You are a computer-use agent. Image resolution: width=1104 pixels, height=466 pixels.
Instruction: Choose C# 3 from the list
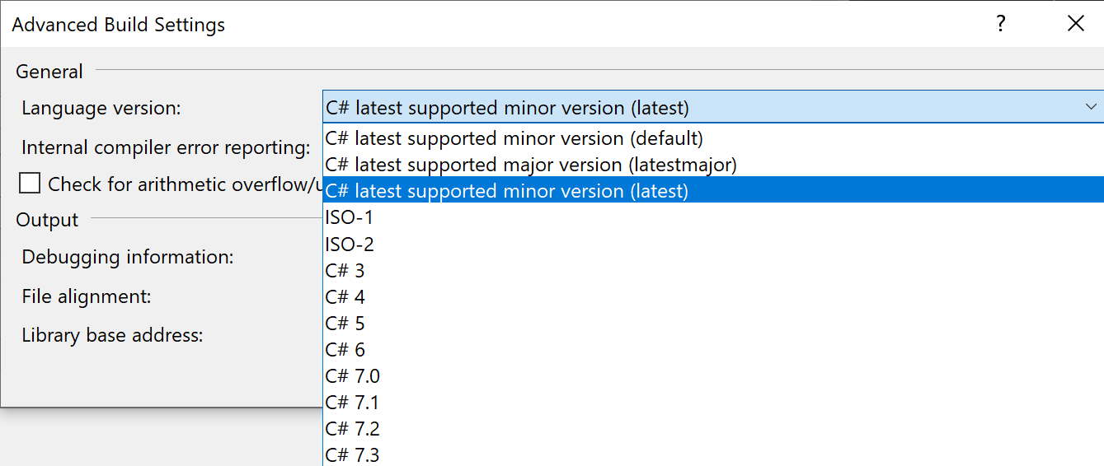coord(345,270)
